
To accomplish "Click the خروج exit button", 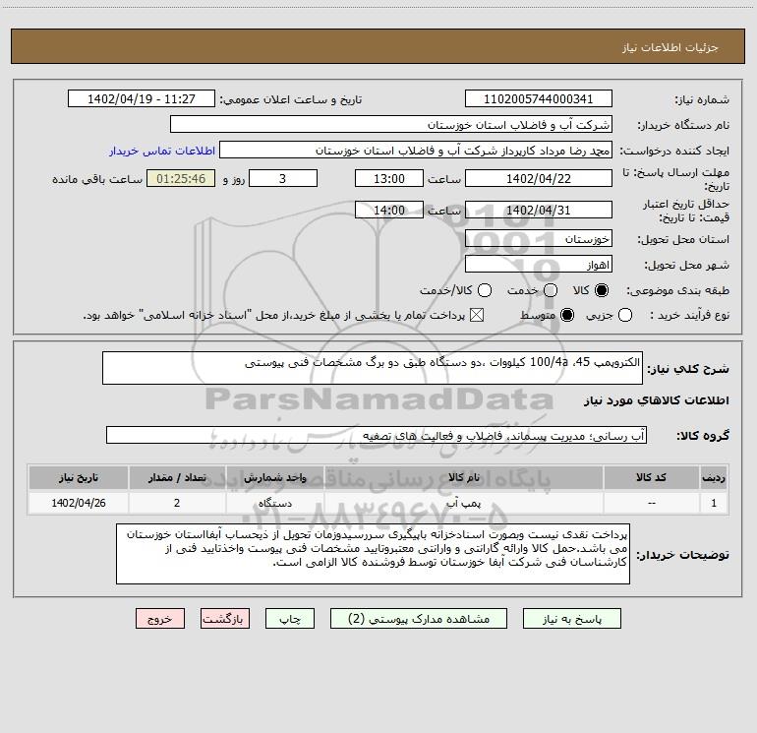I will (160, 619).
